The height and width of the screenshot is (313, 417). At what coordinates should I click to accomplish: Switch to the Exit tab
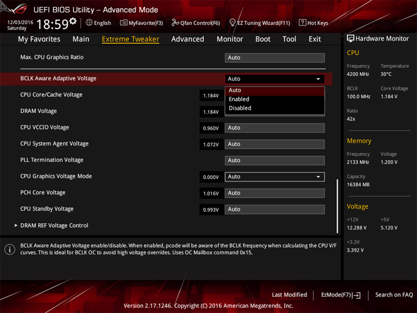314,39
